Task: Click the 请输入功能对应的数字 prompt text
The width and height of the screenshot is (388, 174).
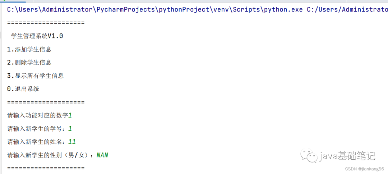Action: click(x=37, y=115)
